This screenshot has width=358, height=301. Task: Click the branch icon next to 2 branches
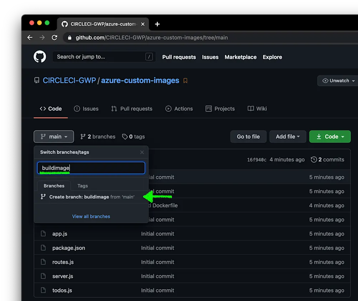pos(82,137)
